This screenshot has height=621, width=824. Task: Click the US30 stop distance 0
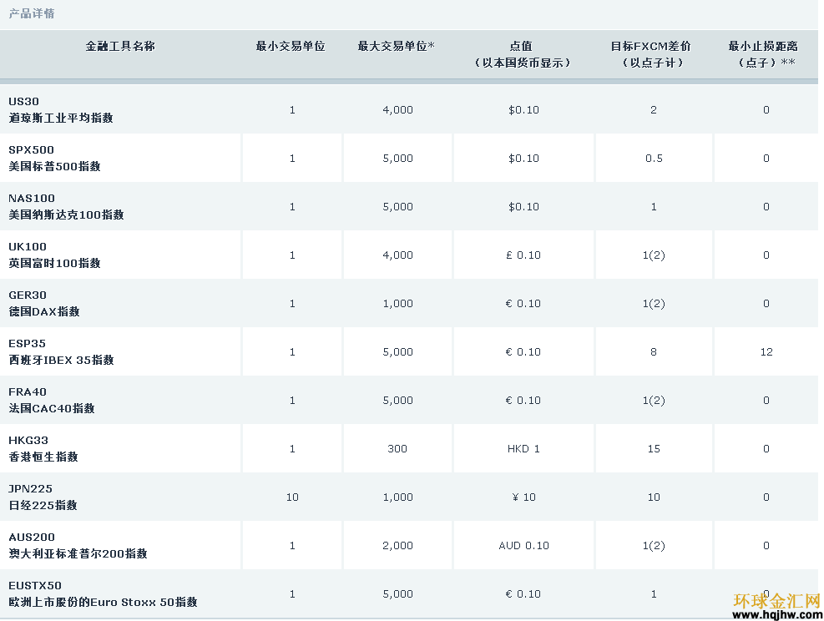pyautogui.click(x=766, y=110)
